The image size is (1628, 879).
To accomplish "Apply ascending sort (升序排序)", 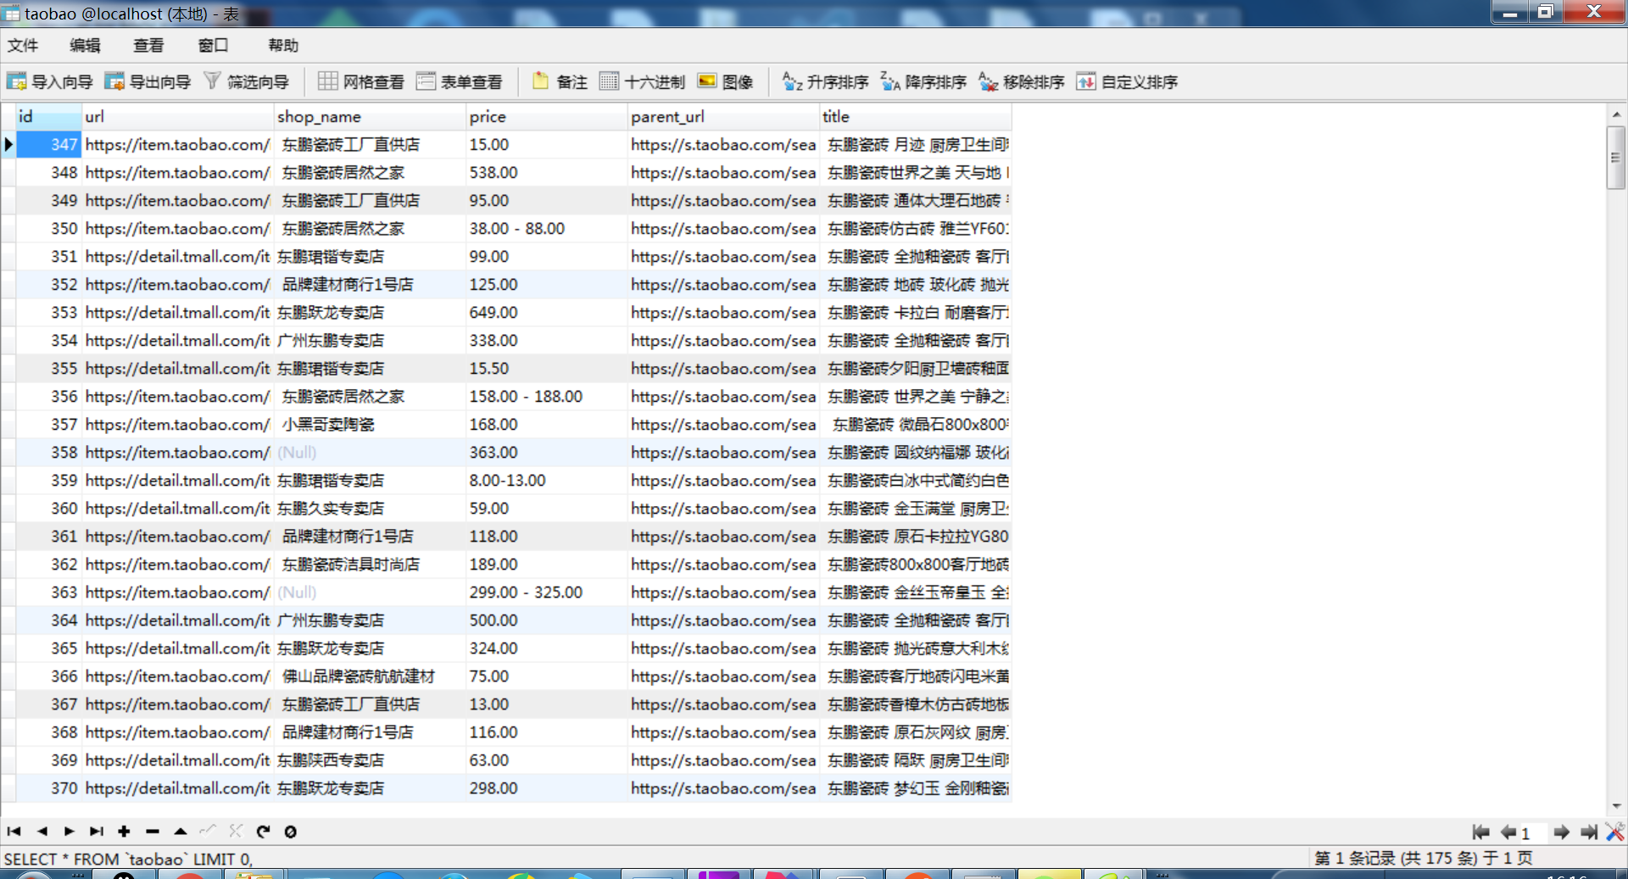I will click(825, 81).
